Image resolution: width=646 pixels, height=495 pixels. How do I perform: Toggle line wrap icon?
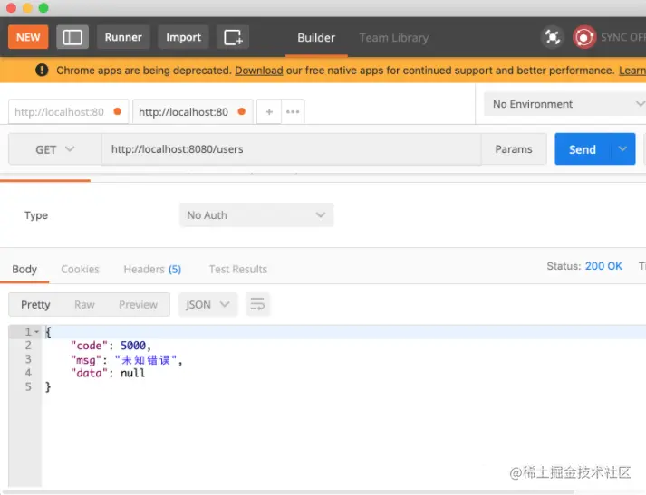pos(257,304)
